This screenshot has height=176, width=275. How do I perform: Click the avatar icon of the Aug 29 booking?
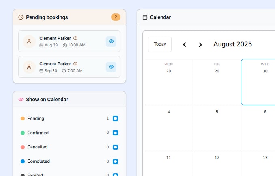[29, 41]
